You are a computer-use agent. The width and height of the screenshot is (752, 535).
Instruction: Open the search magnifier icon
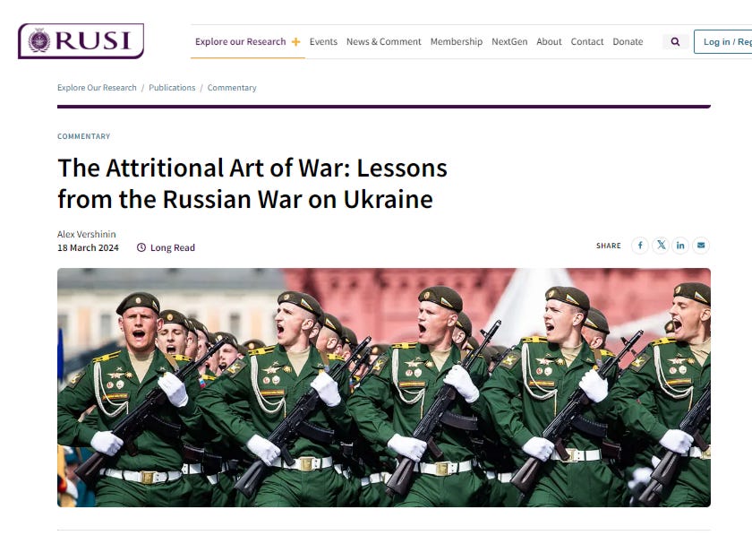[675, 42]
